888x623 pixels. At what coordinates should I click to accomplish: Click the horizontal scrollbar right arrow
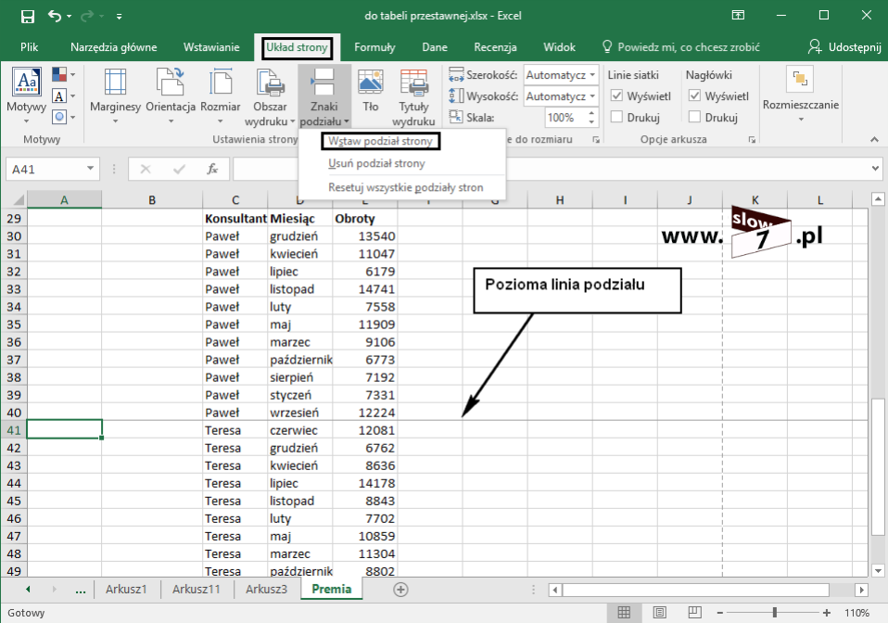(x=861, y=591)
